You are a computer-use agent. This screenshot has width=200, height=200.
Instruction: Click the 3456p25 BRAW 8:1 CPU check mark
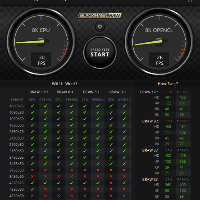point(58,157)
